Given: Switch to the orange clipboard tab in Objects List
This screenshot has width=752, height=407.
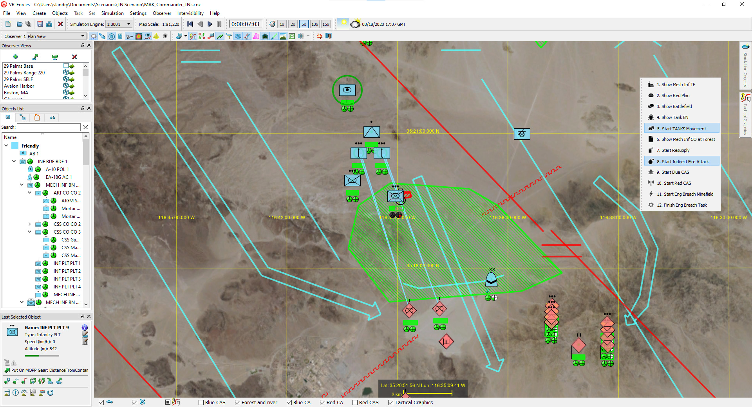Looking at the screenshot, I should click(37, 117).
